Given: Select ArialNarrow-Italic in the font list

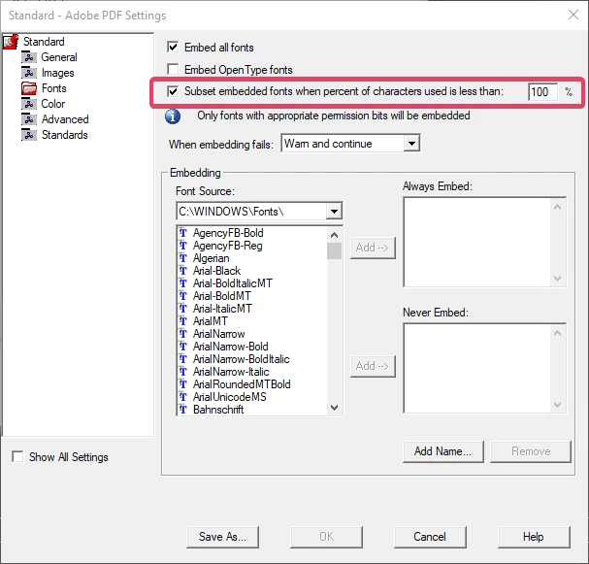Looking at the screenshot, I should click(x=231, y=372).
